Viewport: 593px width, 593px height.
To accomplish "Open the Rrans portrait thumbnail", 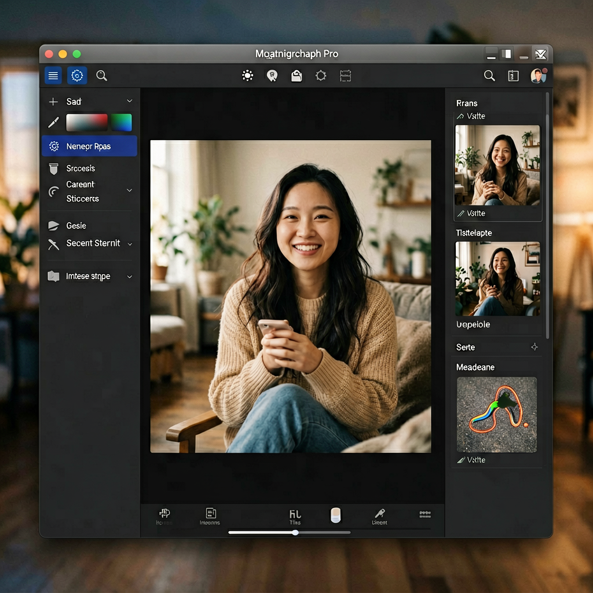I will click(x=497, y=165).
